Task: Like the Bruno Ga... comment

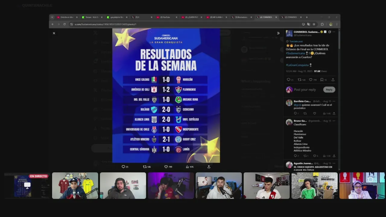Action: pyautogui.click(x=315, y=156)
